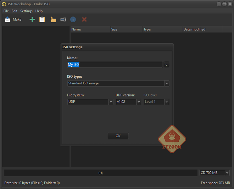Viewport: 234px width, 189px height.
Task: Click the OK button in ISO settings
Action: tap(118, 136)
